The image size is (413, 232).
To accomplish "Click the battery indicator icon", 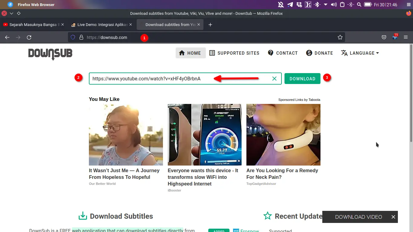I will (368, 5).
